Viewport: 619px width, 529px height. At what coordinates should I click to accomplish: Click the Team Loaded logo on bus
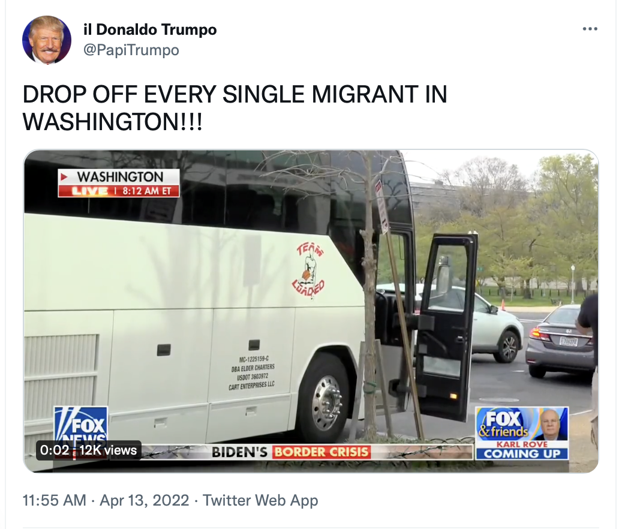pos(309,270)
